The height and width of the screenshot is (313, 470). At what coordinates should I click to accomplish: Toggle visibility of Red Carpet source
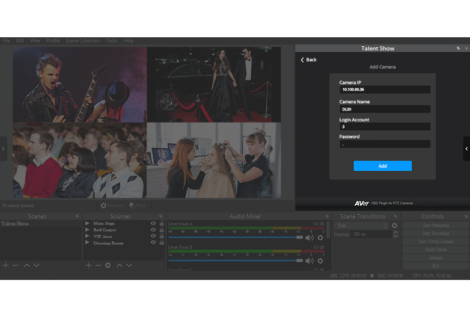pos(153,230)
